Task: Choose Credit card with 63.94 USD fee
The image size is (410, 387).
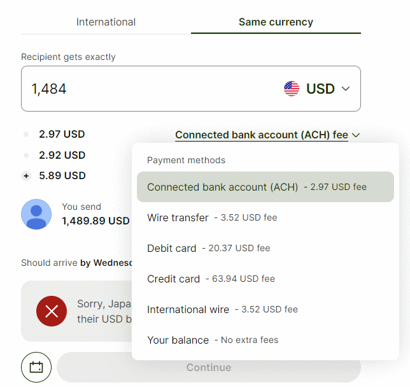Action: click(265, 279)
